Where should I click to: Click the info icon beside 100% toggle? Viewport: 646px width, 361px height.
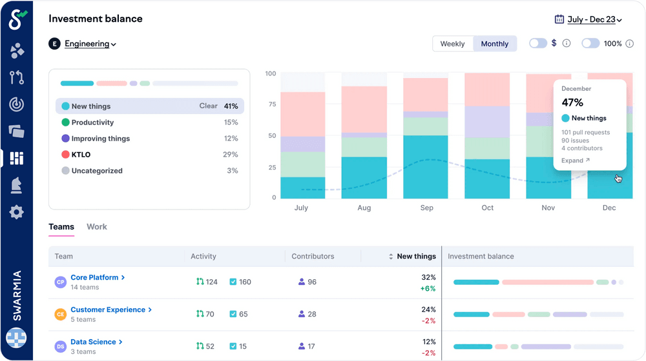point(630,44)
